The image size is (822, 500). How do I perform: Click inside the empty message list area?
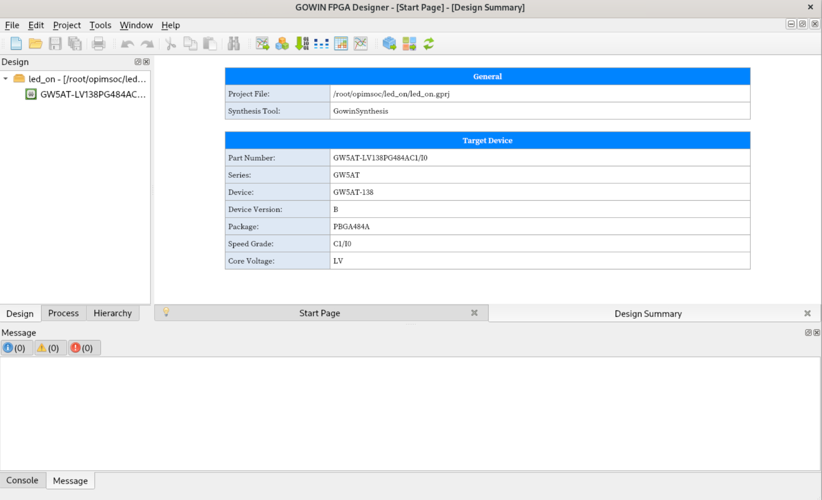pos(410,414)
